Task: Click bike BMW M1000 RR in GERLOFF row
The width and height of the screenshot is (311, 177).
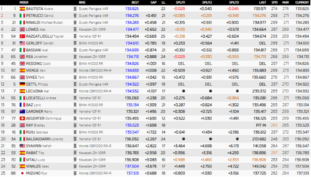Action: click(91, 43)
